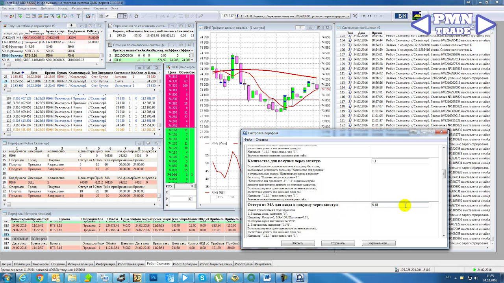Open the M1 chart timeframe dropdown

tap(111, 16)
